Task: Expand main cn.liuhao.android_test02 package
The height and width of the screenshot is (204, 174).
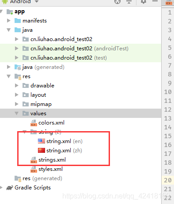Action: click(17, 39)
